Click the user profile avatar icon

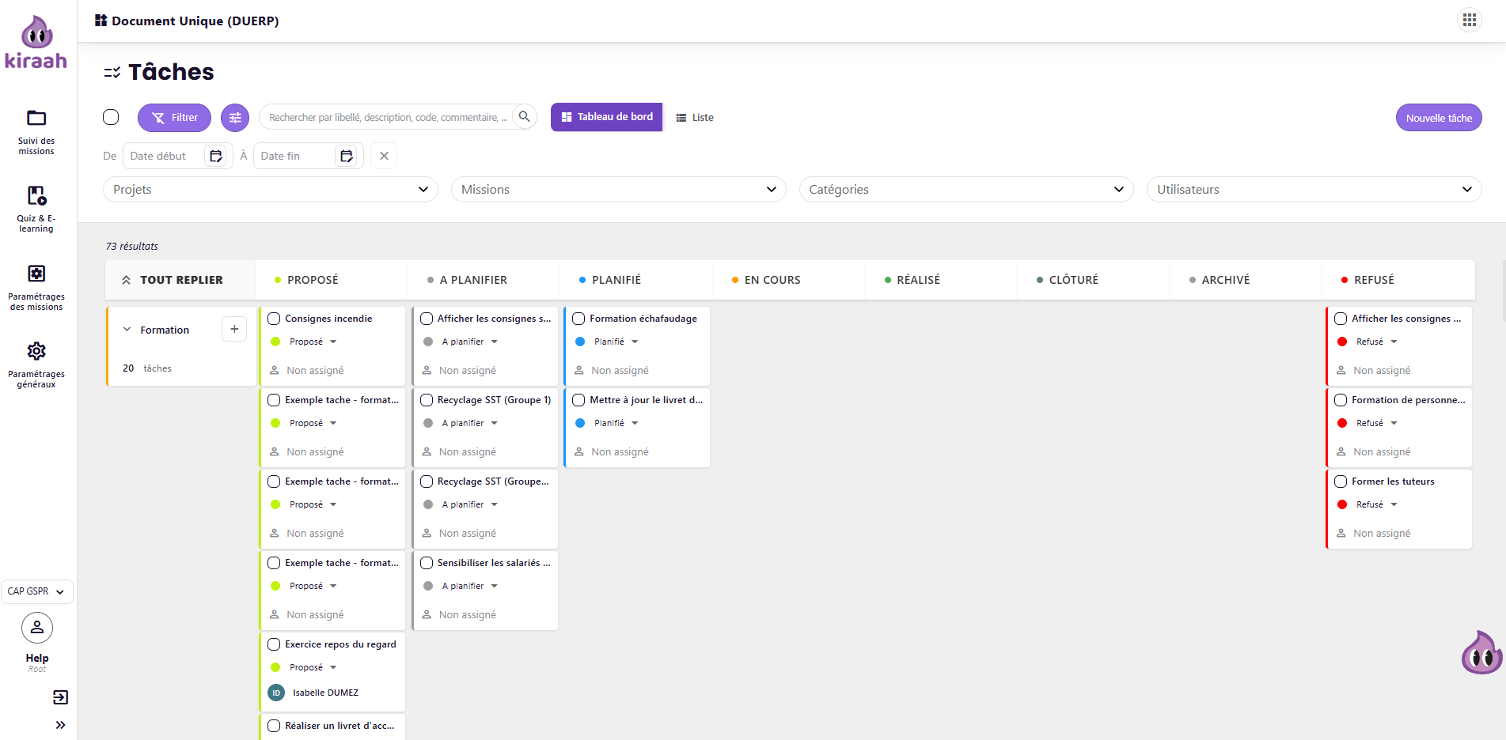coord(37,628)
